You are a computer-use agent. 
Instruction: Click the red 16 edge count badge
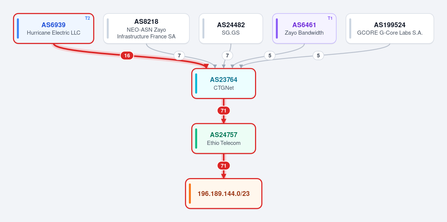pyautogui.click(x=127, y=55)
